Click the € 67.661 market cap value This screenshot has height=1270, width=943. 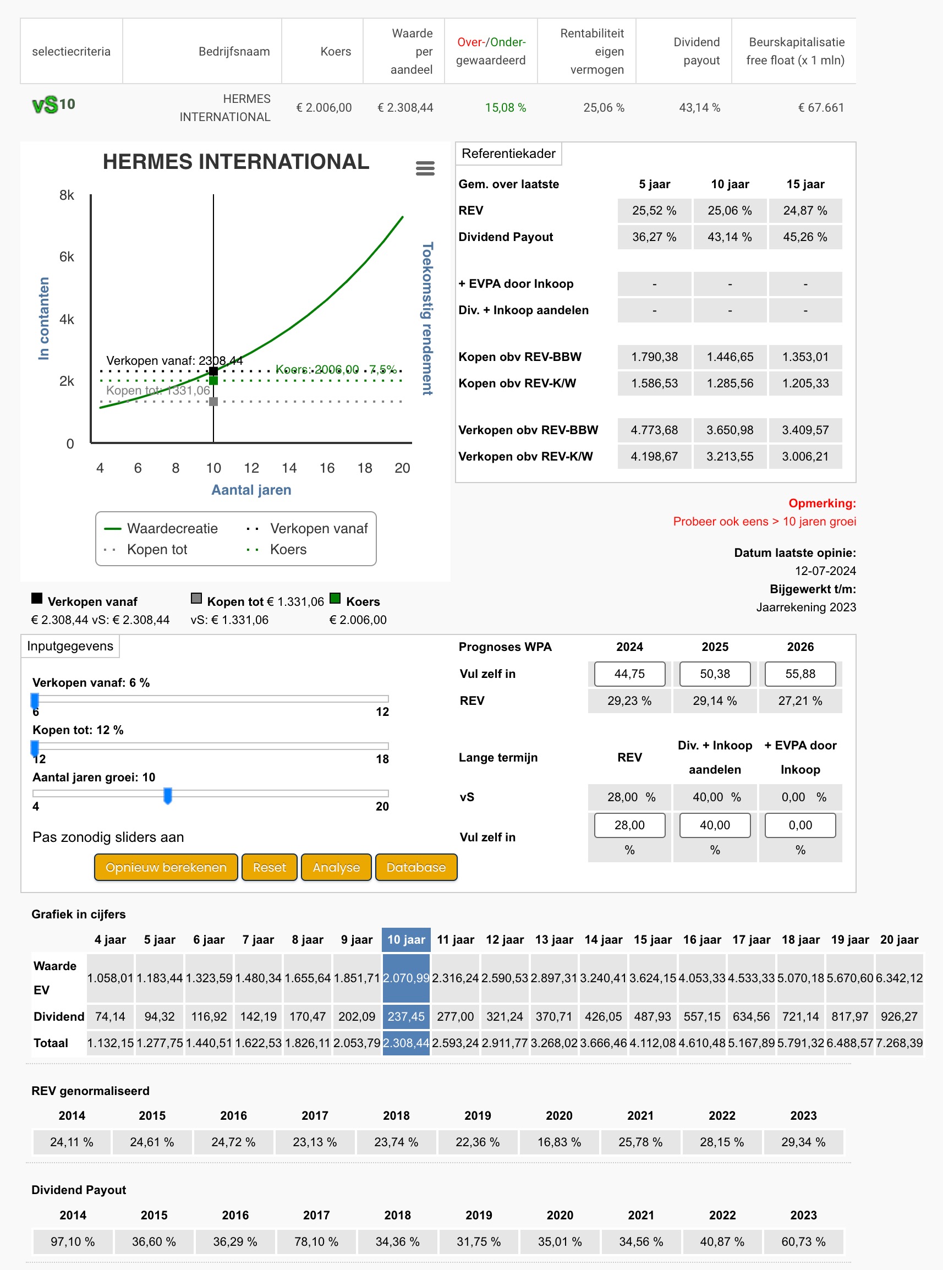pos(821,108)
